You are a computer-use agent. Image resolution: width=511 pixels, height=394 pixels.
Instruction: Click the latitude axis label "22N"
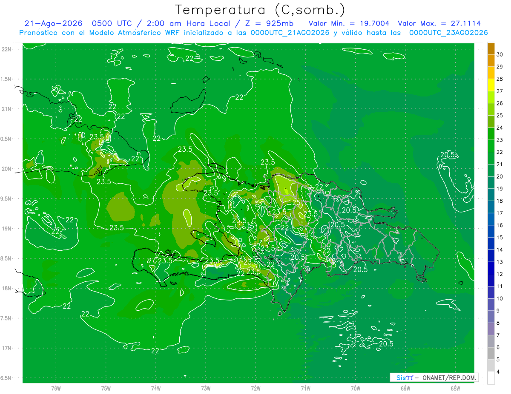[7, 49]
